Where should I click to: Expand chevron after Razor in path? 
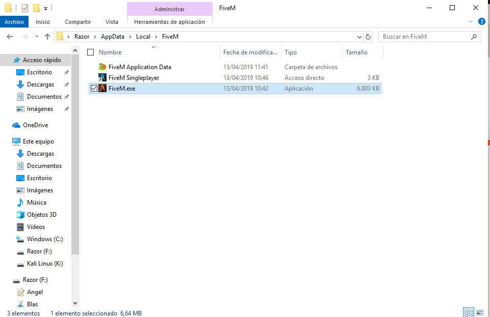(95, 37)
